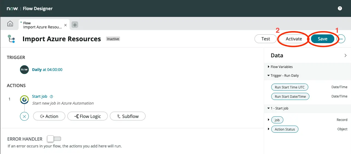Go to the Flow Designer home icon
This screenshot has width=351, height=154.
[10, 24]
